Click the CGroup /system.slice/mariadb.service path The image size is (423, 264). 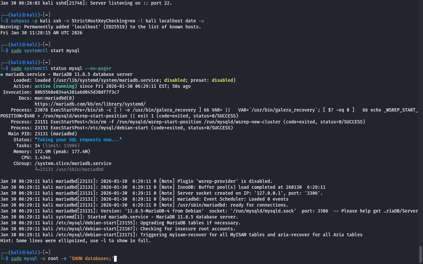point(73,163)
